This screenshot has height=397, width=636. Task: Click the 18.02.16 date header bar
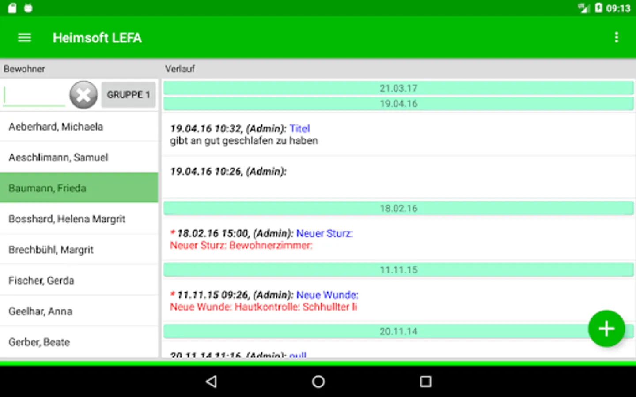pos(398,208)
